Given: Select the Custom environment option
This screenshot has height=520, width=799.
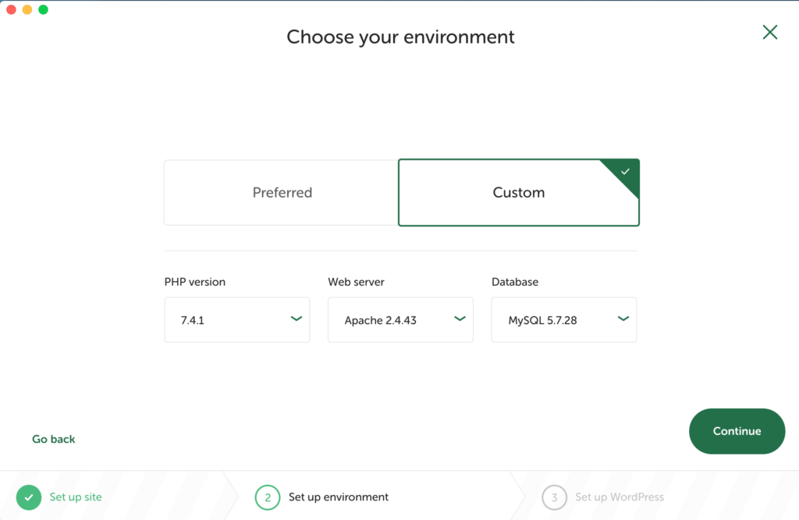Looking at the screenshot, I should [519, 193].
